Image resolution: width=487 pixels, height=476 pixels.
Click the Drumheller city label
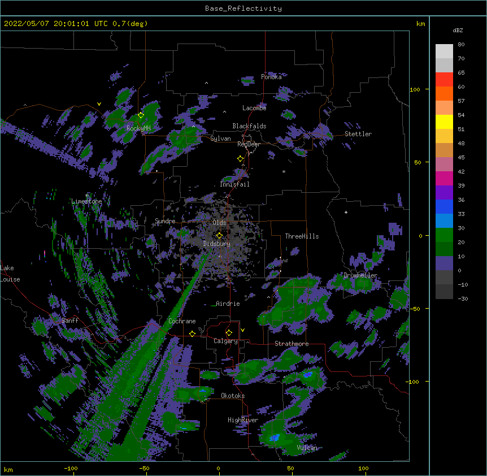tap(360, 275)
